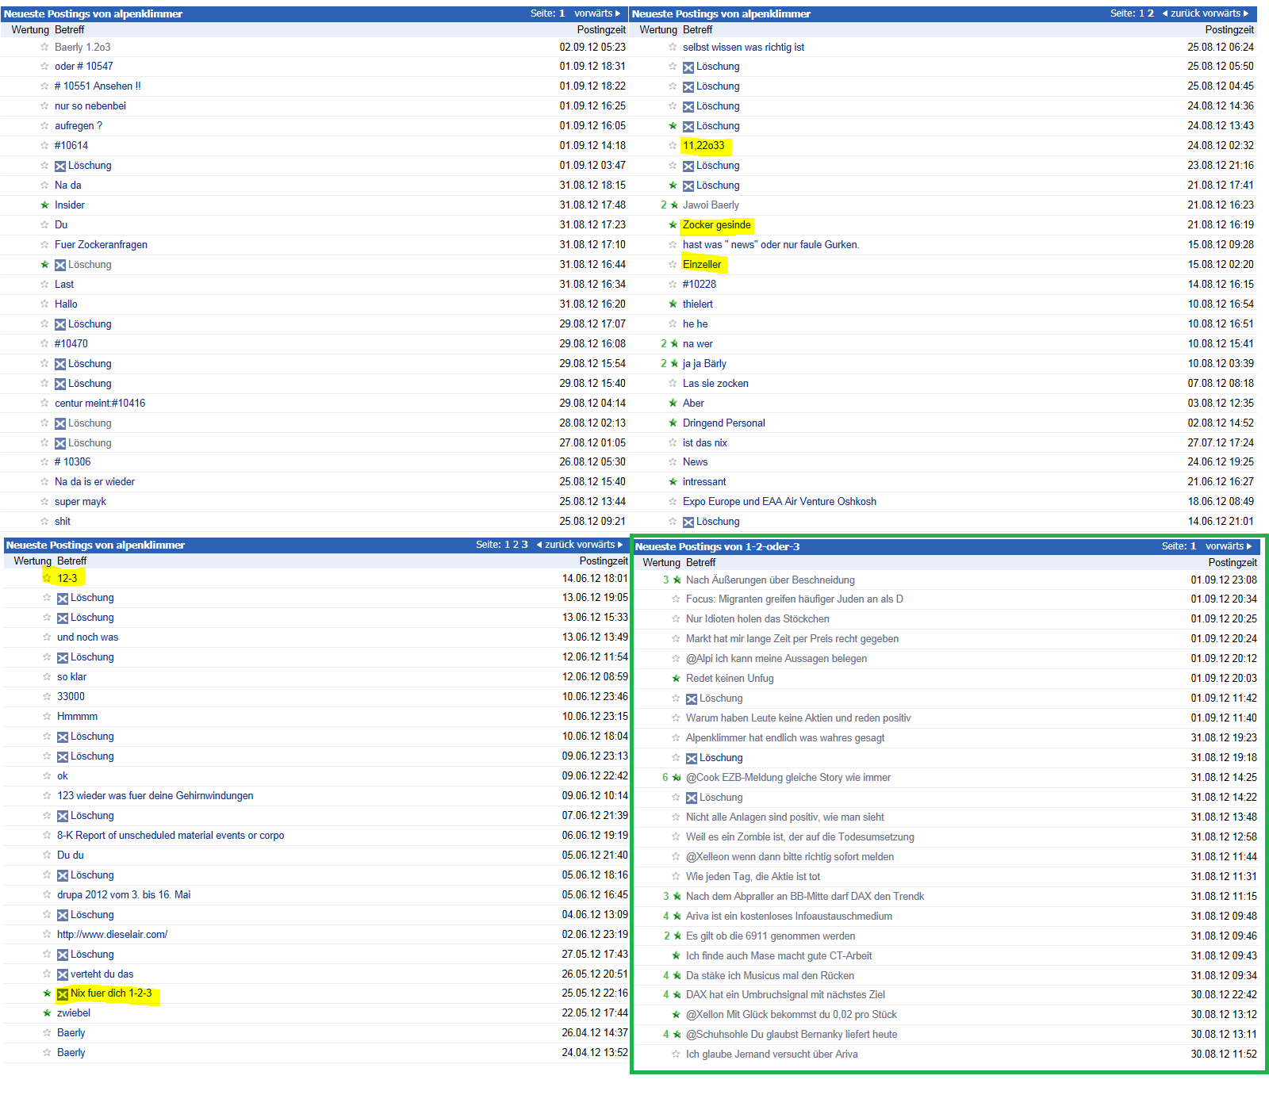The width and height of the screenshot is (1269, 1110).
Task: Click the green star next to "zwiebel"
Action: pos(47,1013)
